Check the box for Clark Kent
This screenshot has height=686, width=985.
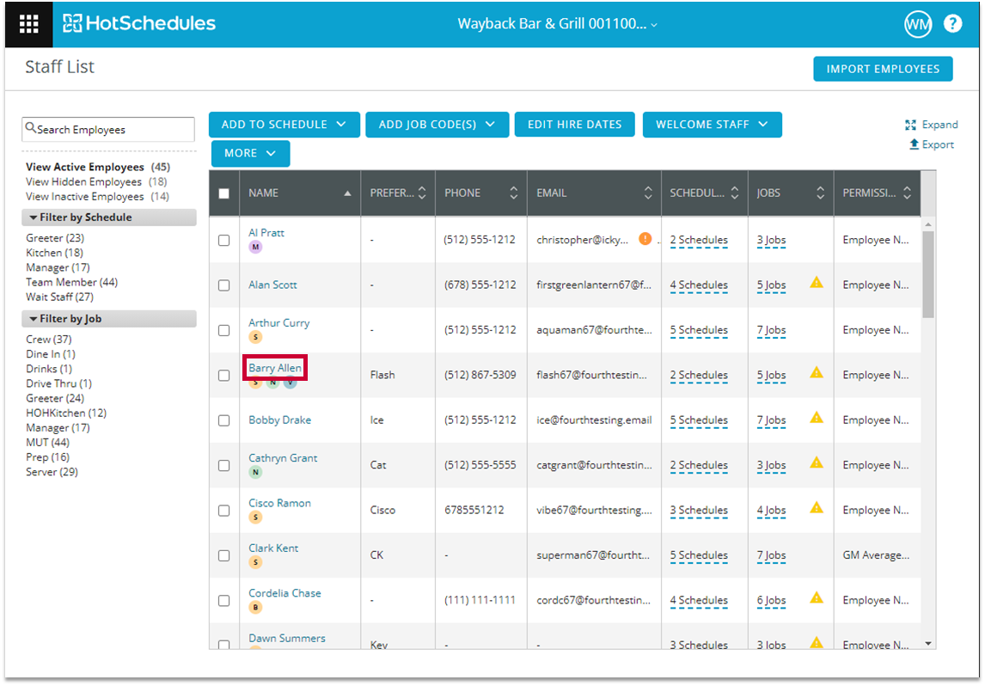(223, 556)
